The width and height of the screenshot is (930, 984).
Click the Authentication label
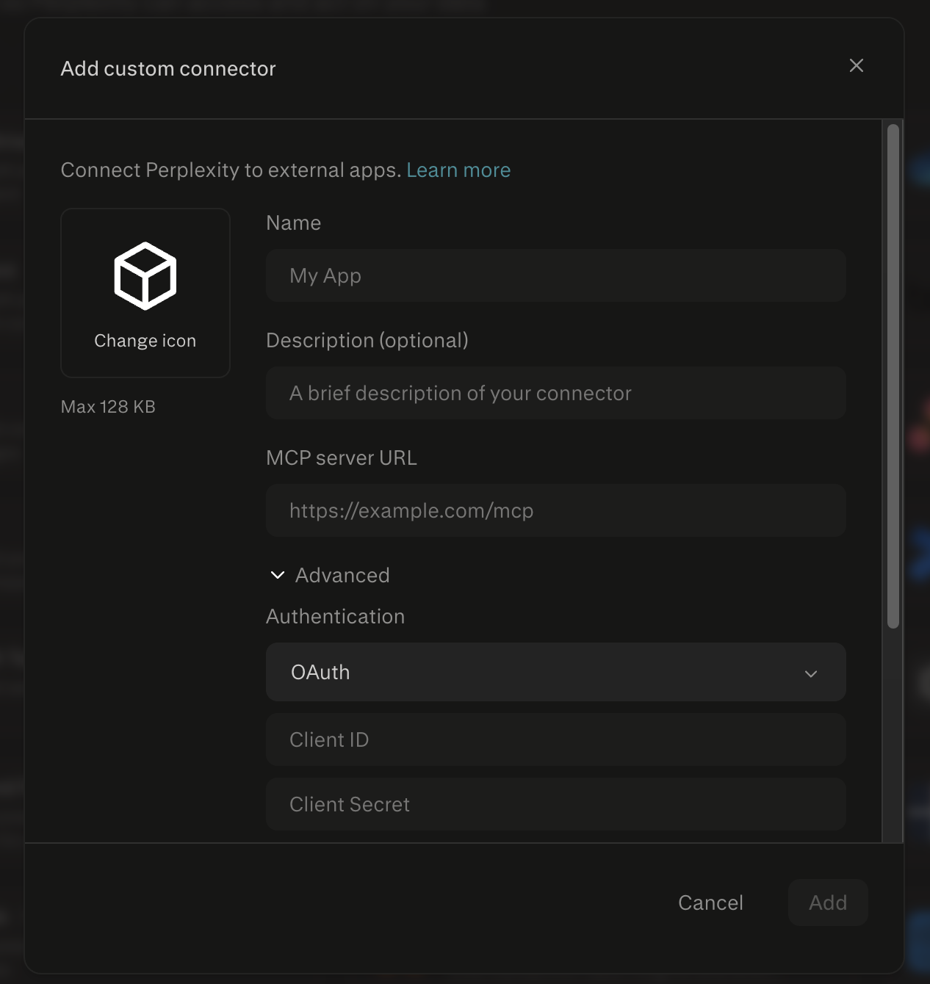(335, 616)
